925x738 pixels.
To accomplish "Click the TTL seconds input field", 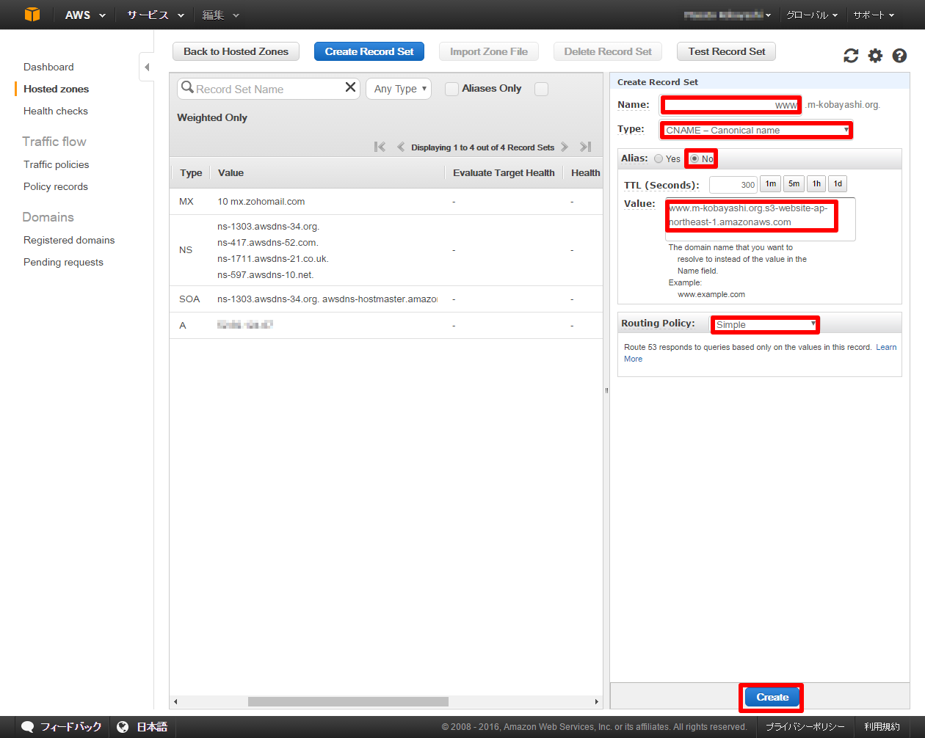I will click(x=733, y=185).
